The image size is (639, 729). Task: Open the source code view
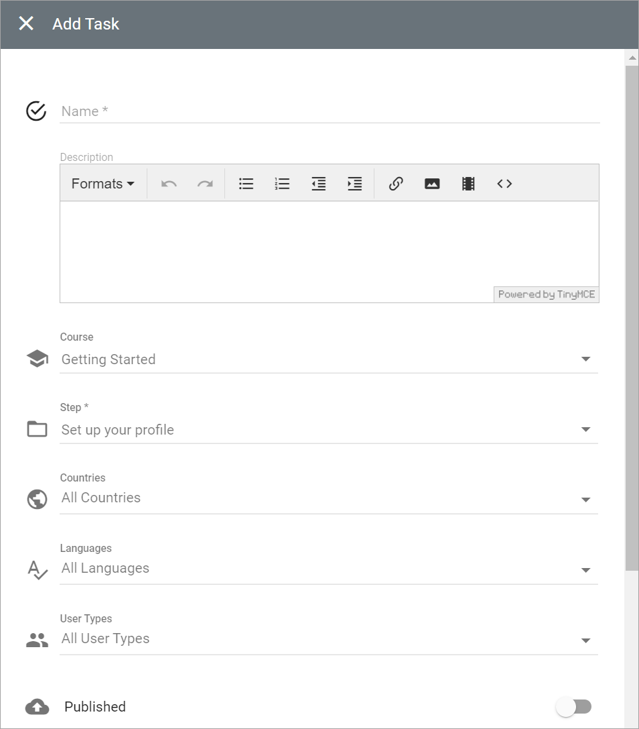[x=504, y=183]
